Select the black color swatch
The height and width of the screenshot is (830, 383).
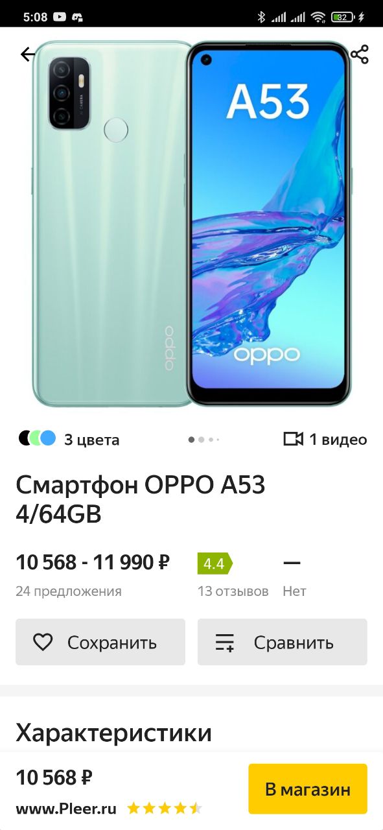click(26, 438)
